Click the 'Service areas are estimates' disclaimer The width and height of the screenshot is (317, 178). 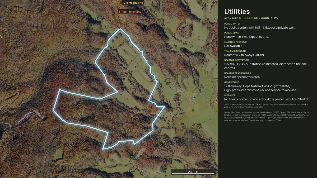266,105
